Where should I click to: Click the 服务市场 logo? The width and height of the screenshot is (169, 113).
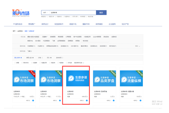[x=21, y=13]
